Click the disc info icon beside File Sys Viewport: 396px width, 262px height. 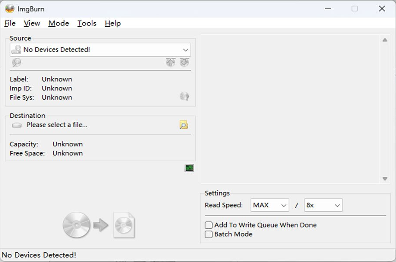(184, 96)
